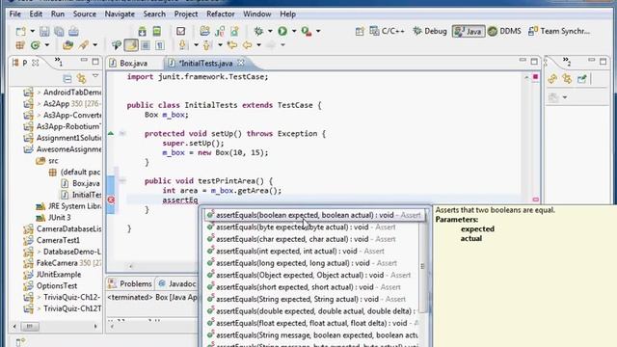Switch to the C/C++ perspective
617x347 pixels.
point(388,31)
